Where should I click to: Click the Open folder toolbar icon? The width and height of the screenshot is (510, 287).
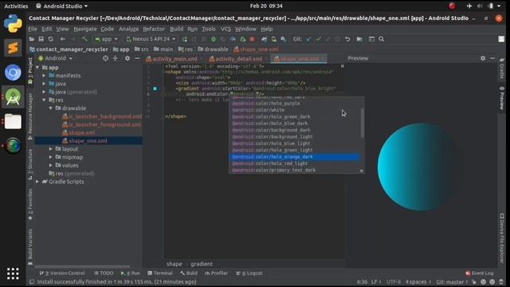pos(32,39)
